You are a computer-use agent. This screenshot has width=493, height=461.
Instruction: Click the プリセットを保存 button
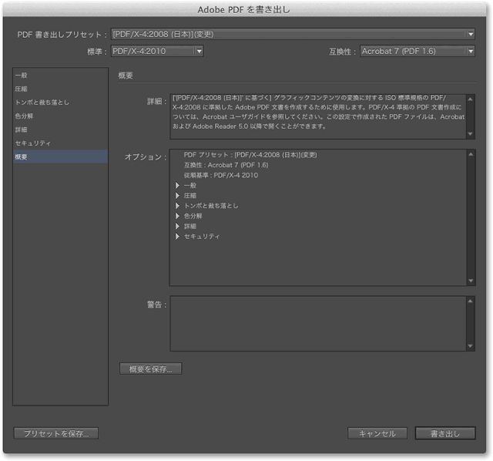(x=56, y=433)
